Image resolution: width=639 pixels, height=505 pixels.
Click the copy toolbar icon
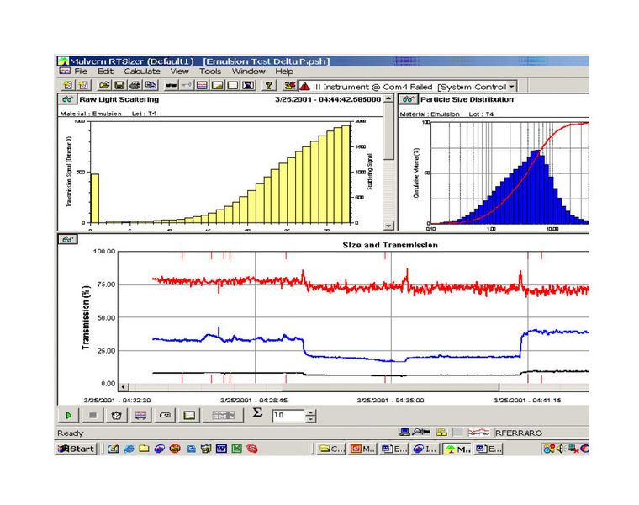coord(151,85)
